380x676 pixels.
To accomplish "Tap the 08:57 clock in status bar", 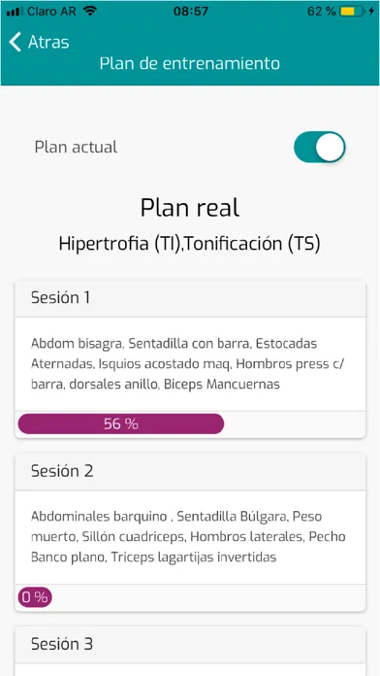I will coord(190,12).
